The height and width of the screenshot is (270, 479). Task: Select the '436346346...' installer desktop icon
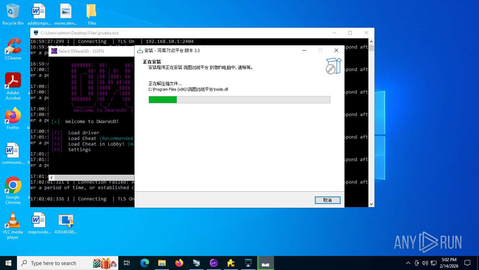pos(66,223)
